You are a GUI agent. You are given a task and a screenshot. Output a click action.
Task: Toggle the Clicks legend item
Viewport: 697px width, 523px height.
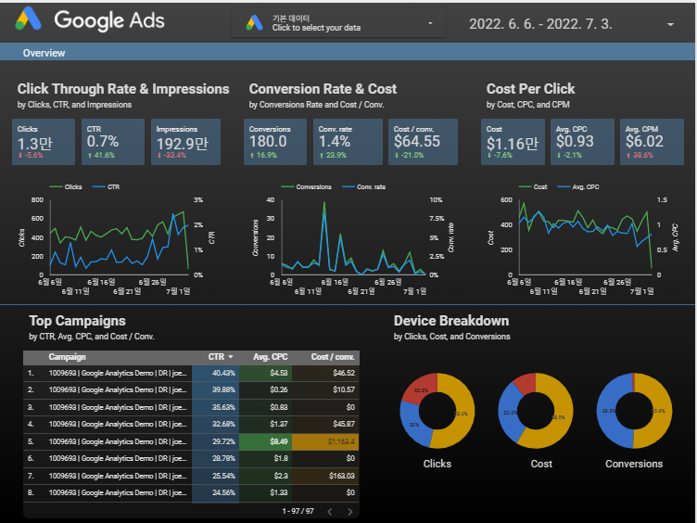[66, 186]
